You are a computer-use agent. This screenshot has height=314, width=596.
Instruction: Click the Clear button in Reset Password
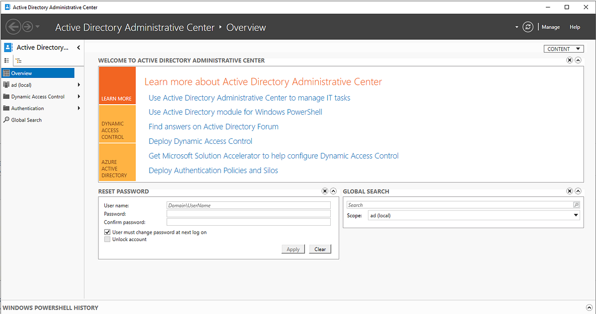(x=320, y=249)
